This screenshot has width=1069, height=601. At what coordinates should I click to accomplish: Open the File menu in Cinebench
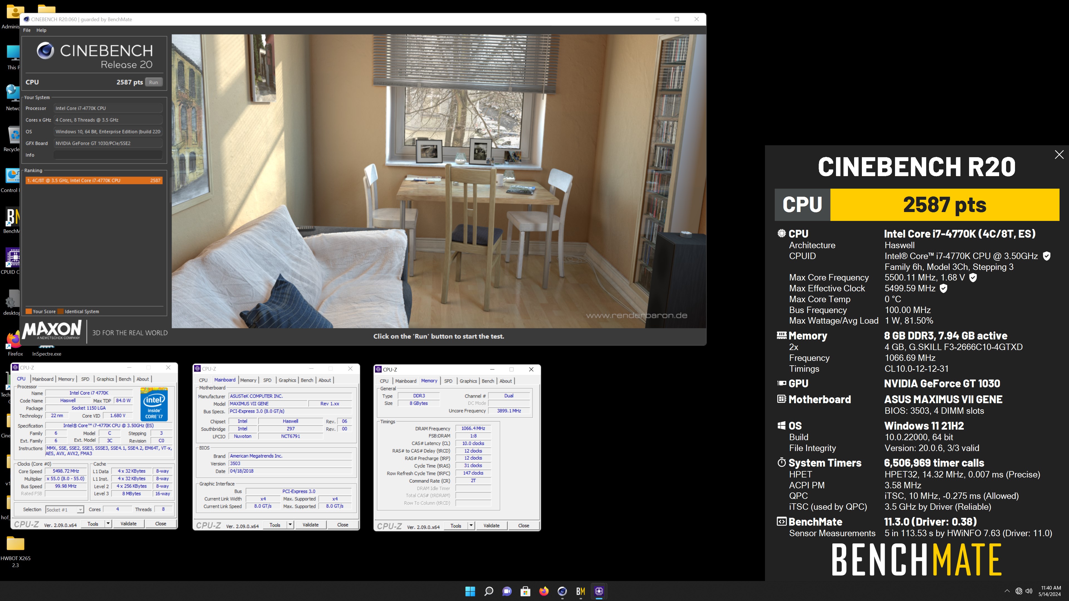click(x=26, y=30)
